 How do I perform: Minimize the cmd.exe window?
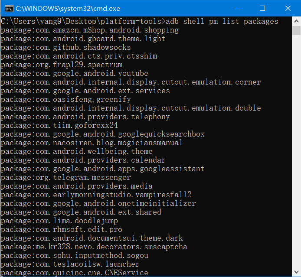[x=237, y=8]
